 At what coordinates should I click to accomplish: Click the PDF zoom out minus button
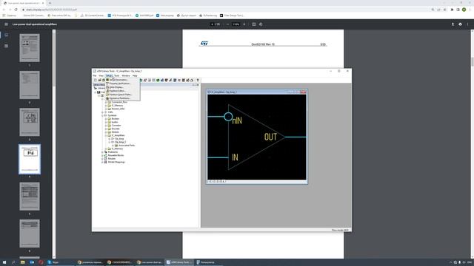click(x=227, y=24)
